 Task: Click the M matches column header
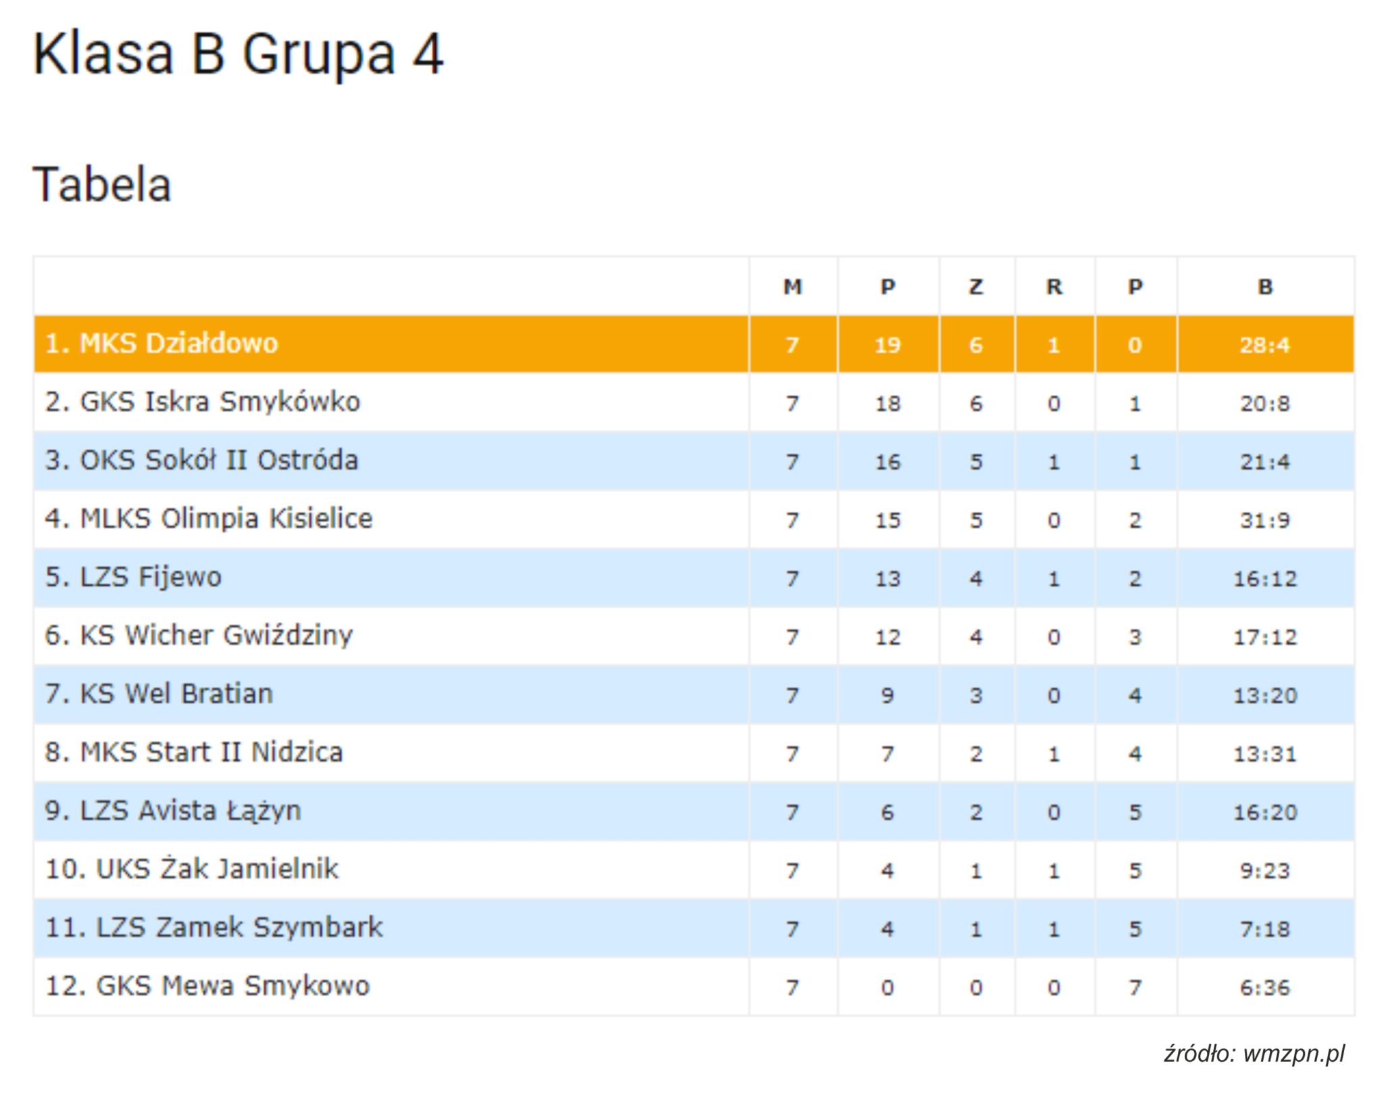(x=793, y=287)
